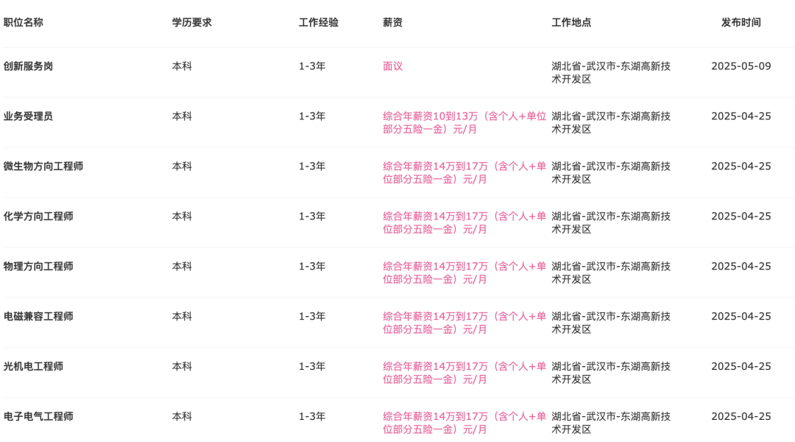795x442 pixels.
Task: Open the 微生物方向工程师 job posting
Action: click(43, 166)
